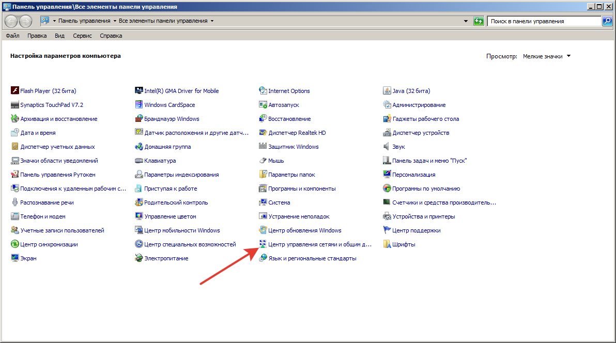Go forward with the Forward button

[x=25, y=21]
